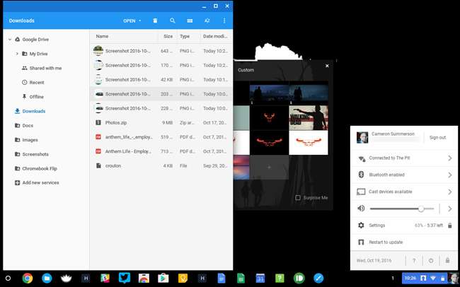The width and height of the screenshot is (460, 287).
Task: Open Google Docs on the shelf
Action: 222,279
